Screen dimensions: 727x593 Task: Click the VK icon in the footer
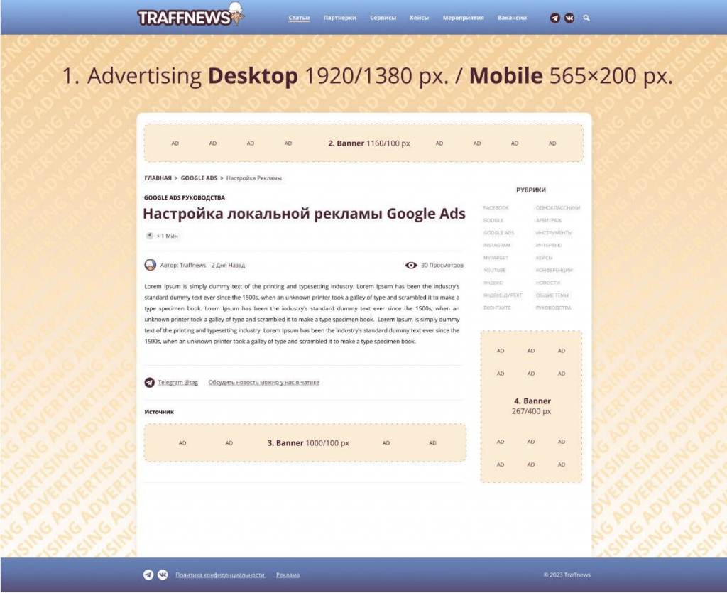tap(163, 575)
